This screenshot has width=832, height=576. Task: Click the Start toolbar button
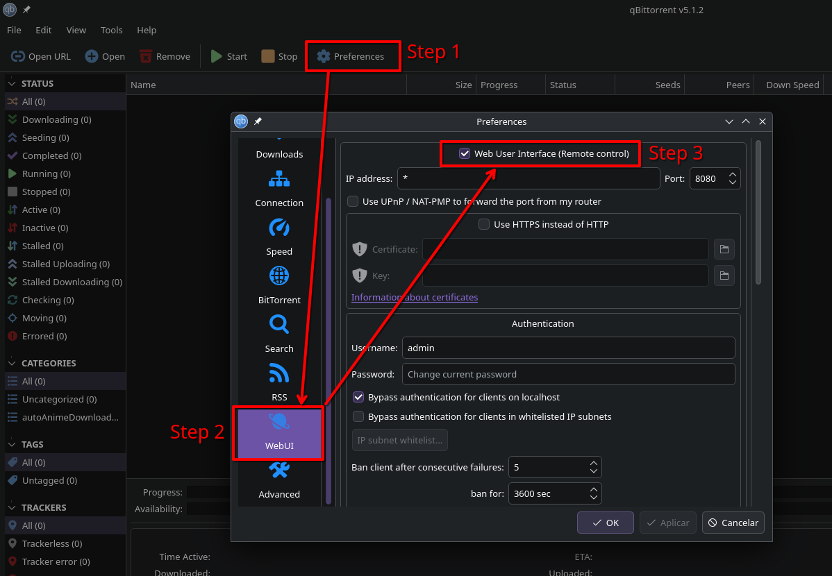pyautogui.click(x=228, y=56)
